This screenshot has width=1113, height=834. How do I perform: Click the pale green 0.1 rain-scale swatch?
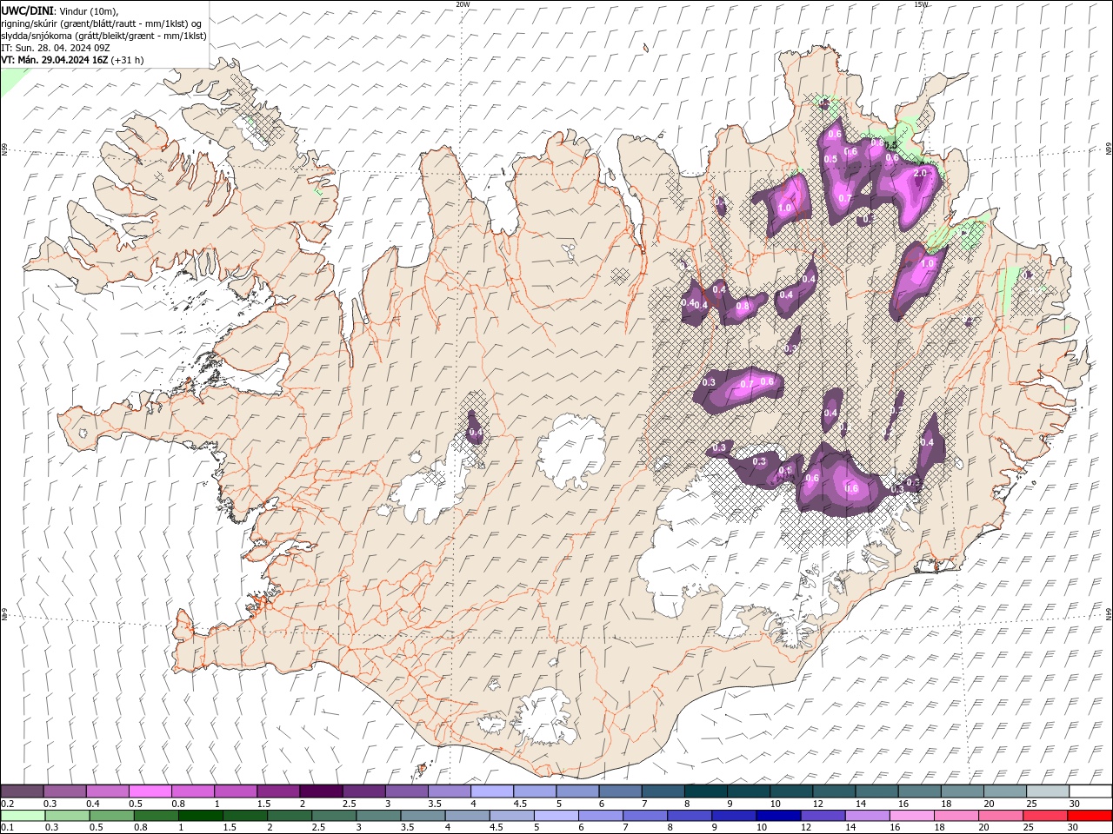23,816
